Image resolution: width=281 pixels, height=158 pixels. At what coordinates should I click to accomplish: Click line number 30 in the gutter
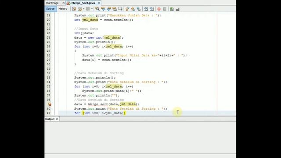(x=49, y=65)
